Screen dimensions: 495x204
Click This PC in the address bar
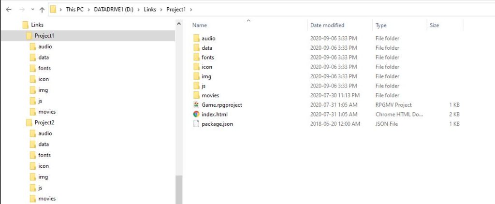pos(74,10)
